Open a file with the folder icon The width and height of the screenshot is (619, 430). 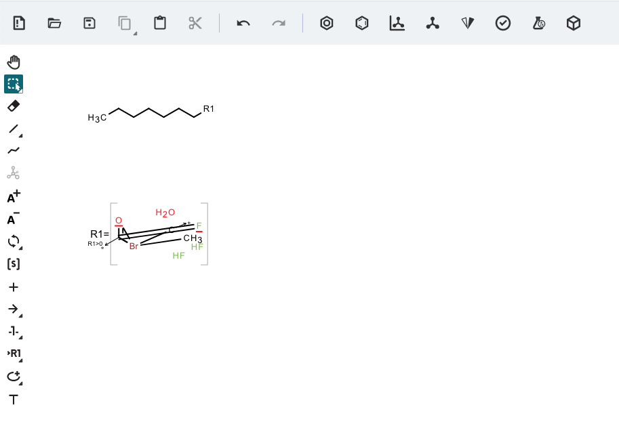(x=54, y=23)
